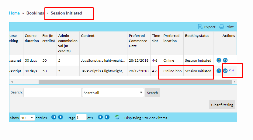
Task: Click the Home breadcrumb link
Action: click(14, 13)
